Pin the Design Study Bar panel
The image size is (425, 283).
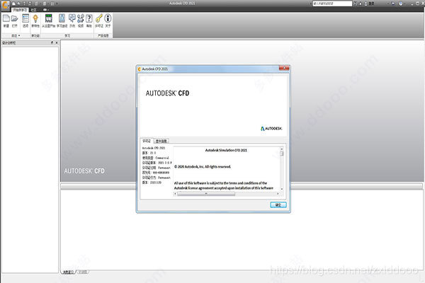click(x=52, y=42)
